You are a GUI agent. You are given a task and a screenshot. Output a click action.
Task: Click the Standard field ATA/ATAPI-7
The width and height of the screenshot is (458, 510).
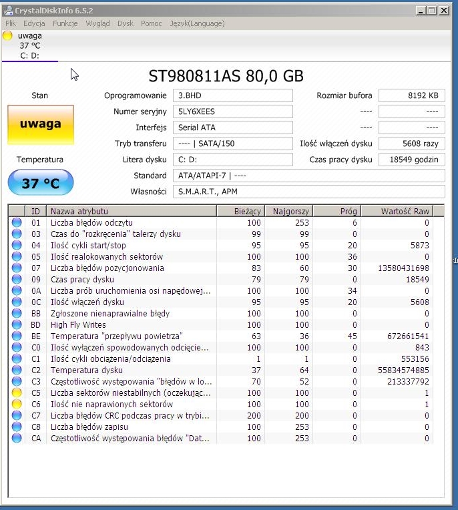click(x=309, y=176)
